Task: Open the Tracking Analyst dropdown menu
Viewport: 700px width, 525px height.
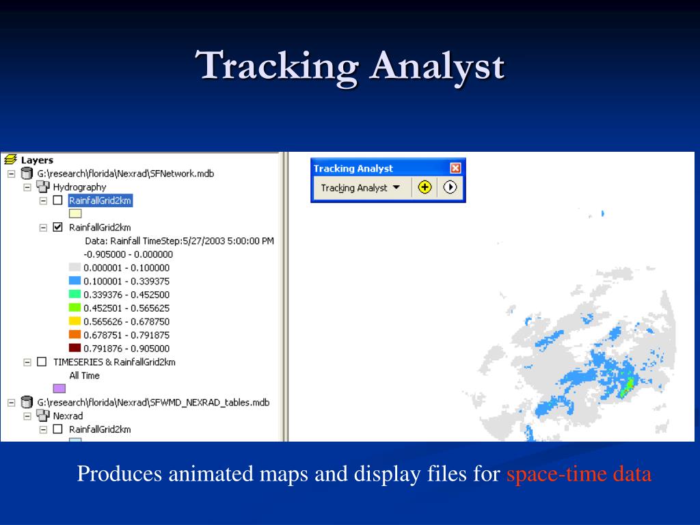Action: tap(360, 187)
